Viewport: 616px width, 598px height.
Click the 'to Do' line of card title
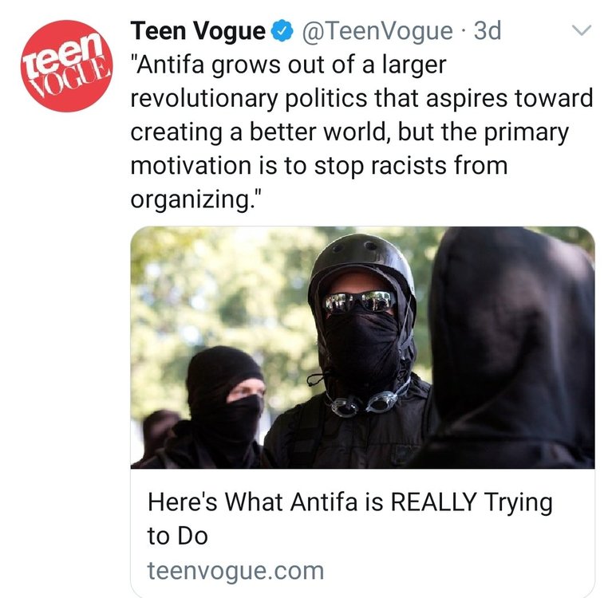click(x=178, y=537)
